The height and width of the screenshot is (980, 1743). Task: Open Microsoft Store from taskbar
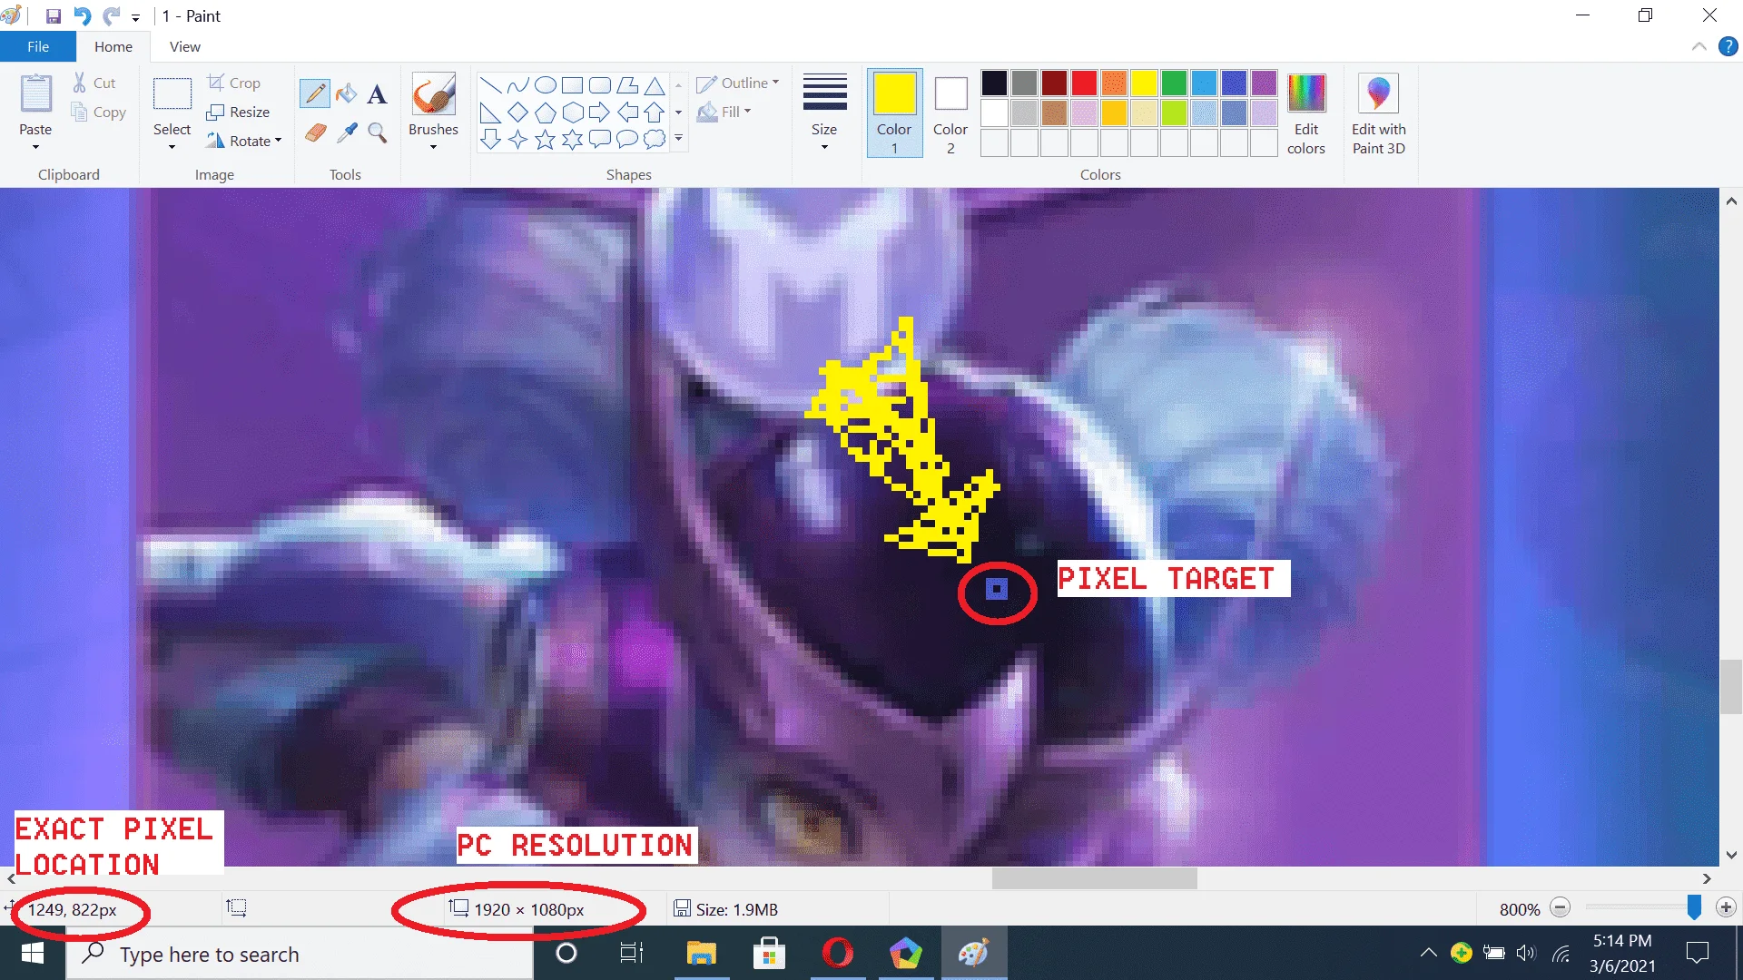click(x=769, y=954)
